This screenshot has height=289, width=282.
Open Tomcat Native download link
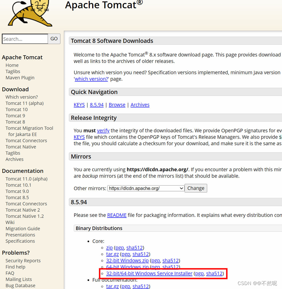21,147
